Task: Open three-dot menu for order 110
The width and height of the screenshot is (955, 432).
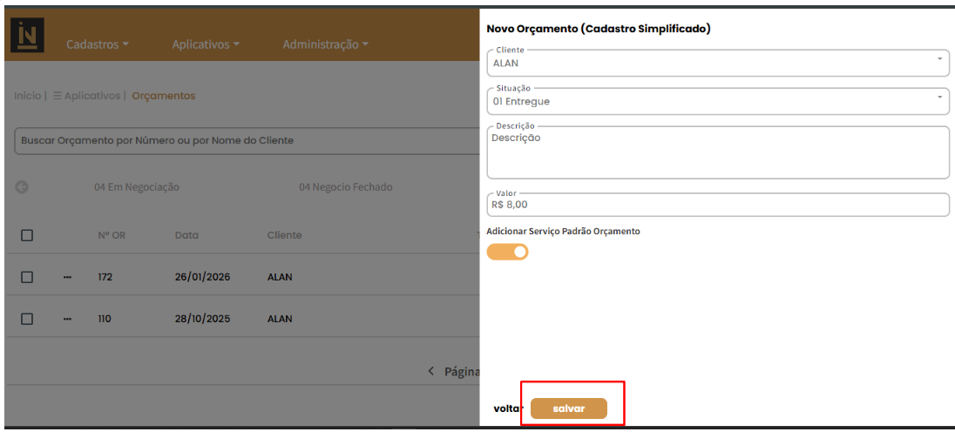Action: (67, 319)
